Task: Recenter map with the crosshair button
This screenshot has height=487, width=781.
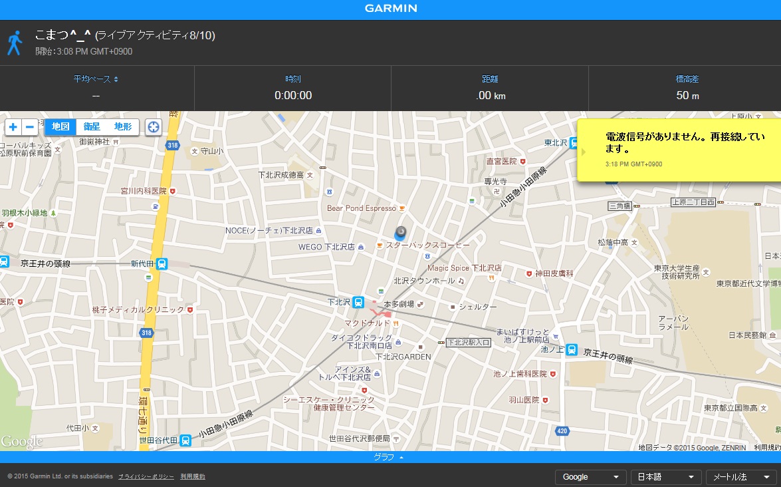Action: [x=154, y=127]
